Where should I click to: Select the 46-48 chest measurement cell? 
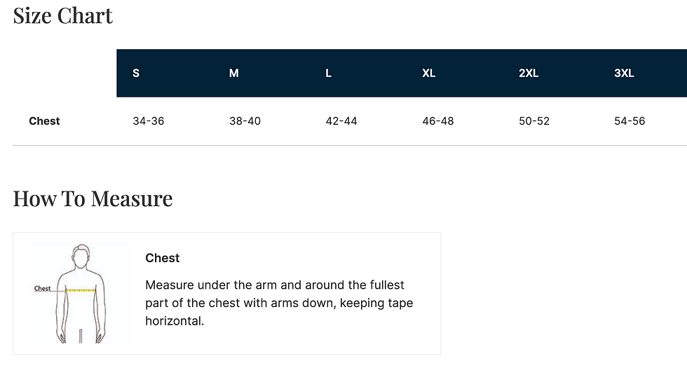(x=438, y=121)
